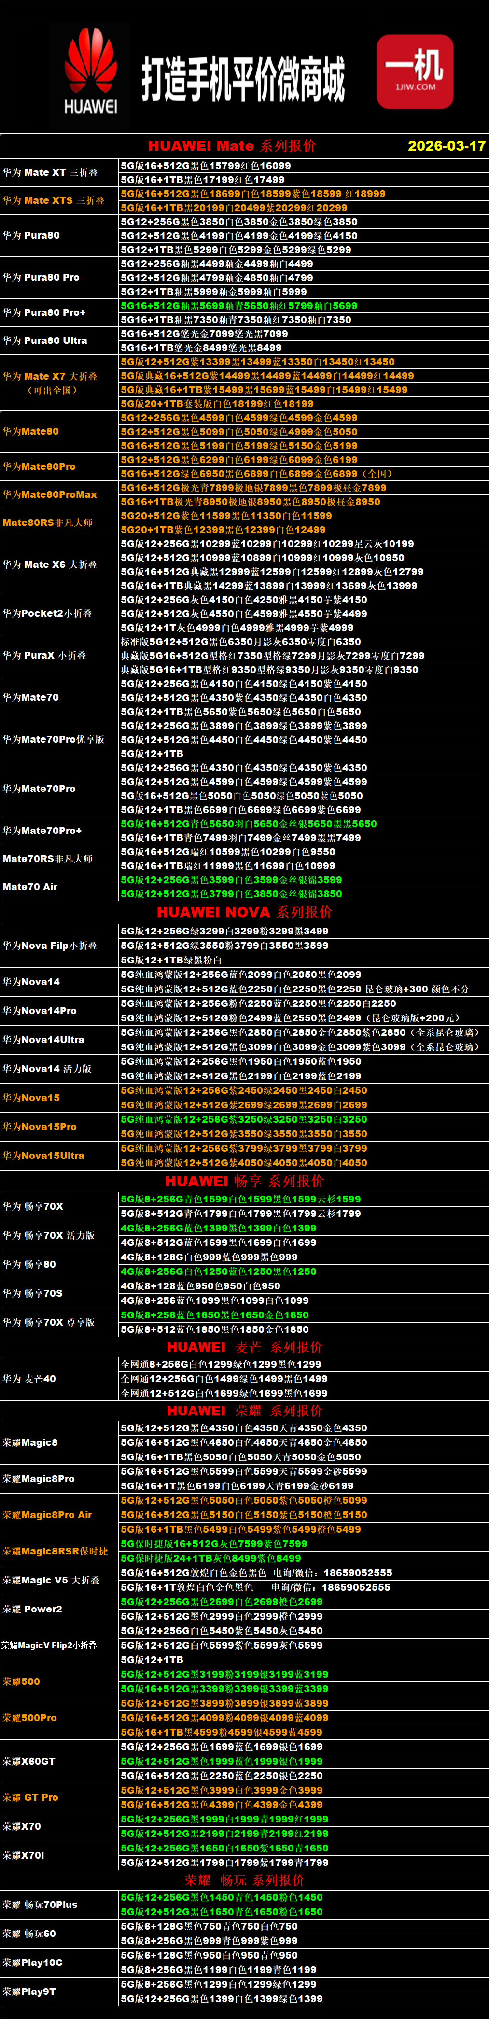Select the 荣耀Play9T model label
Screen dimensions: 489x2020
click(29, 1991)
